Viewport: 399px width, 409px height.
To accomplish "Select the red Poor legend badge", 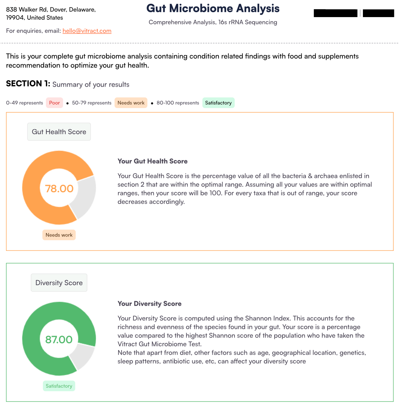I will click(54, 103).
